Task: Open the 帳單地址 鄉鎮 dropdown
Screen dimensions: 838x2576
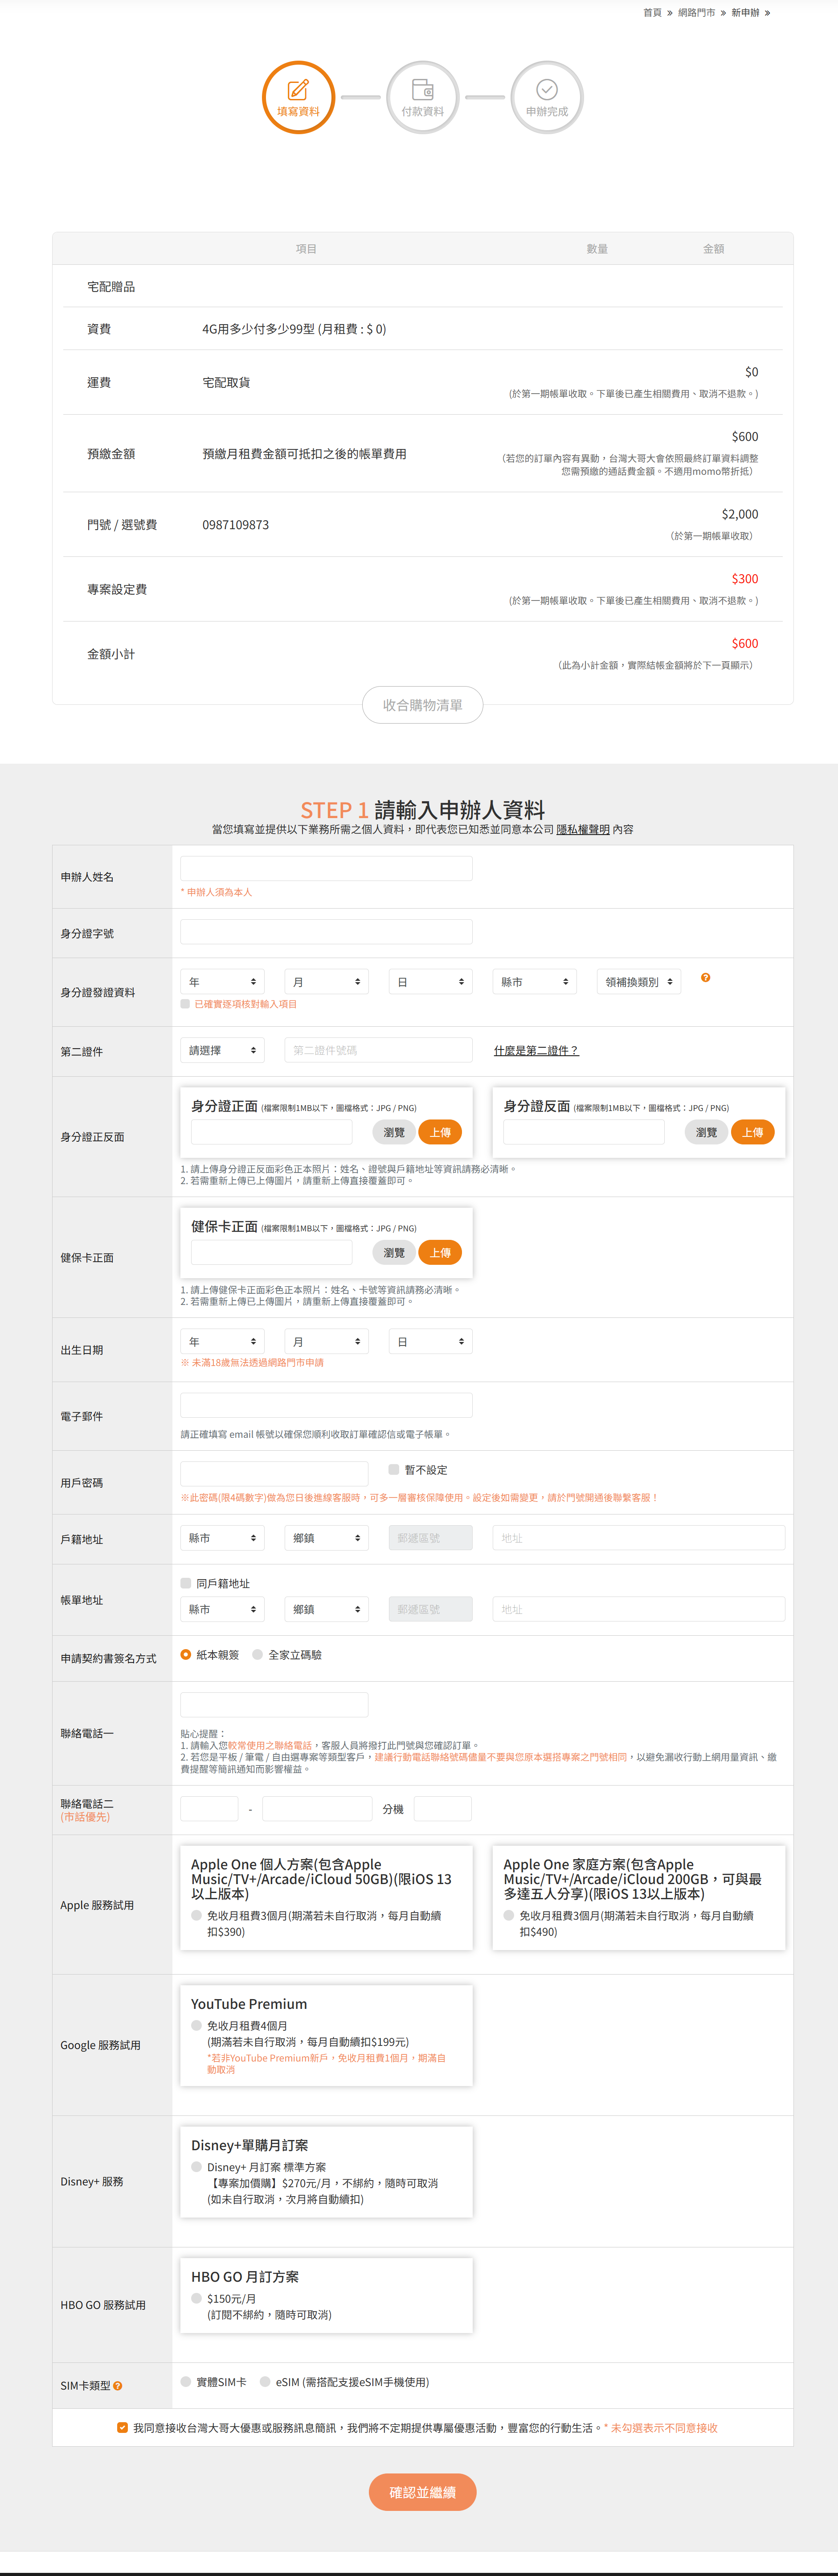Action: click(327, 1609)
